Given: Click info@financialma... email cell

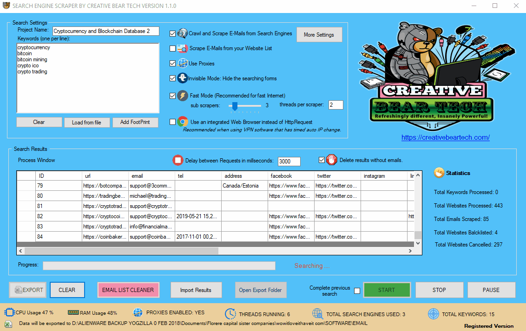Looking at the screenshot, I should pyautogui.click(x=151, y=227).
